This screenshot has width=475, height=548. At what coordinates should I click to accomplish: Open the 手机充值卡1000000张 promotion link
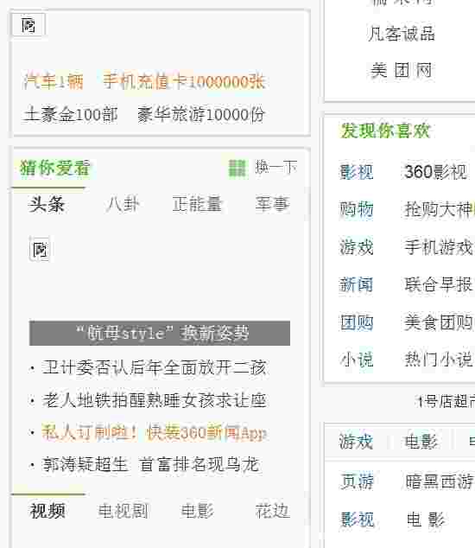pos(184,82)
